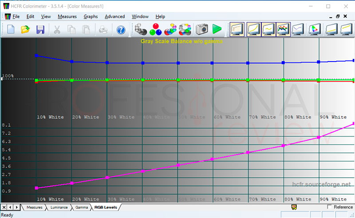This screenshot has height=218, width=355.
Task: Create a new document with the blank page icon
Action: click(x=11, y=29)
